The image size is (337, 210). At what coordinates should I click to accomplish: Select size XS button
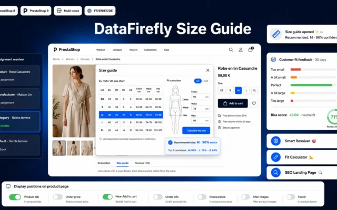(222, 90)
